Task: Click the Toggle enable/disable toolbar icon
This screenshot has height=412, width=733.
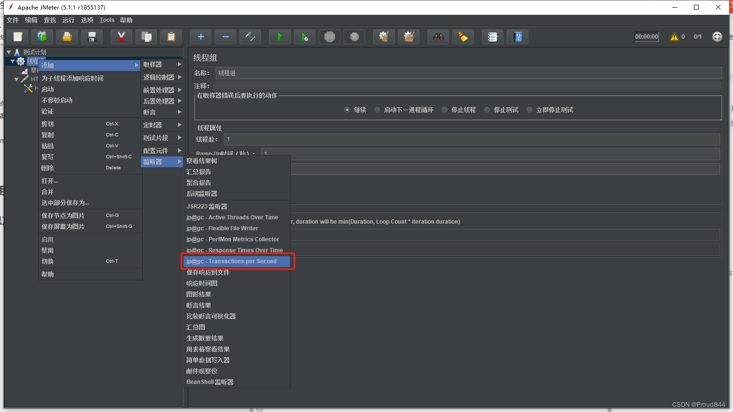Action: [x=250, y=37]
